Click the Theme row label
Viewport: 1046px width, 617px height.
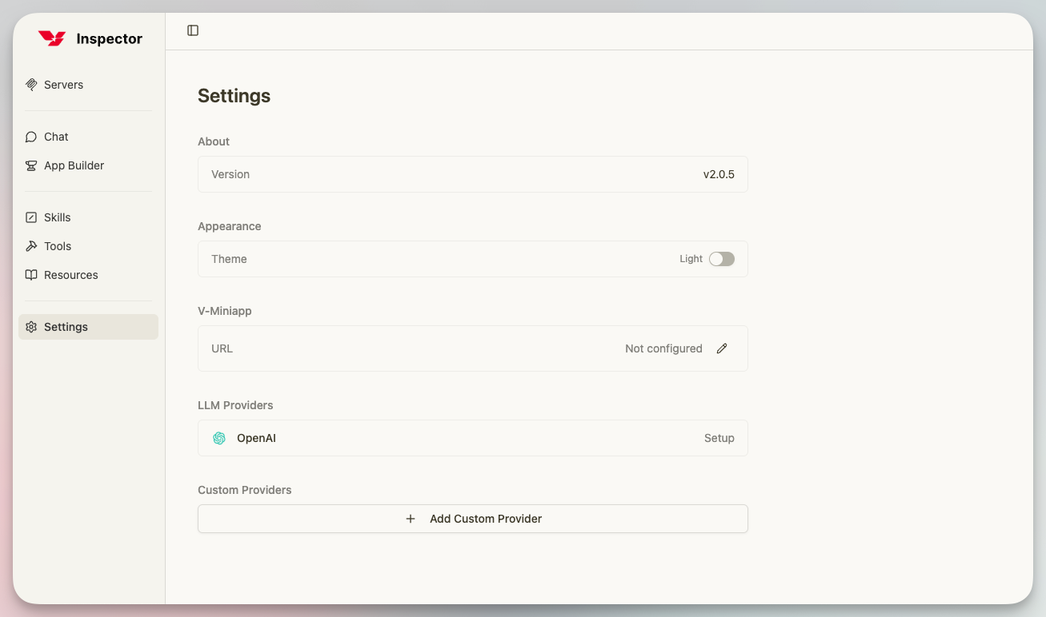[x=229, y=259]
